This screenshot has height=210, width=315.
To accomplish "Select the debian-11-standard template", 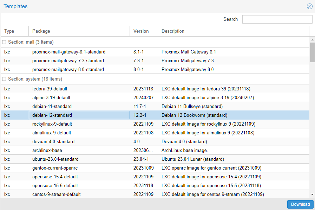I will [52, 107].
